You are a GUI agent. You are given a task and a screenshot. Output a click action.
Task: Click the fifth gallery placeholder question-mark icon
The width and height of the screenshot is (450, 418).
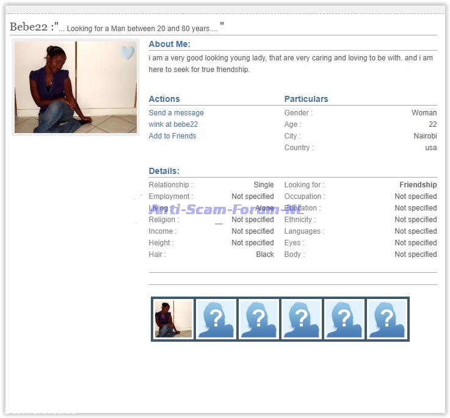(x=344, y=319)
